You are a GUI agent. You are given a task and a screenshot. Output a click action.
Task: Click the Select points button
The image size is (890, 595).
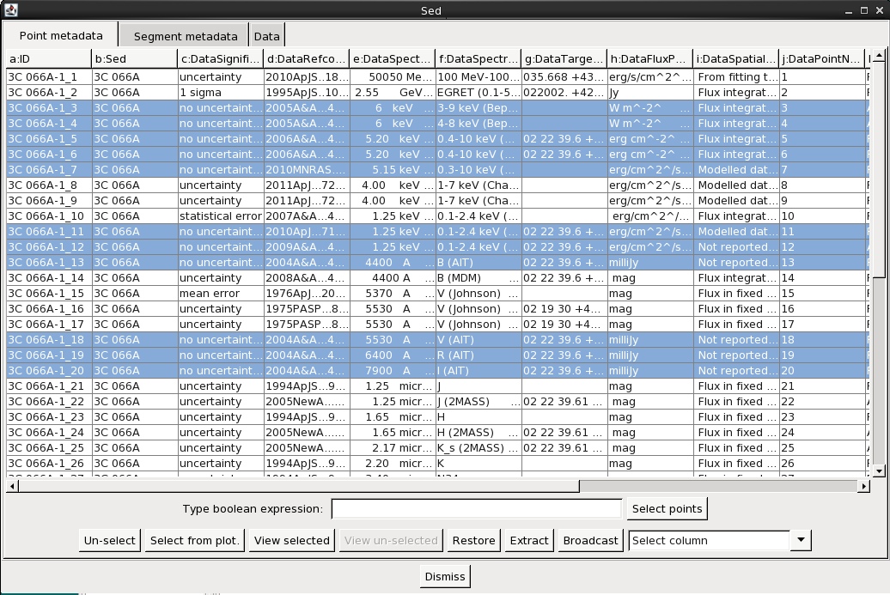(667, 509)
